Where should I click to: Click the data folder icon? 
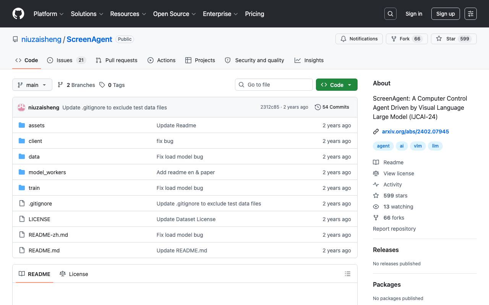point(22,157)
